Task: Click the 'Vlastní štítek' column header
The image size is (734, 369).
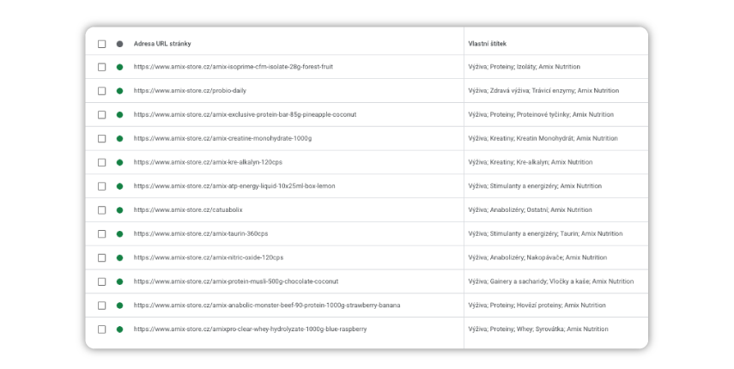Action: point(488,44)
